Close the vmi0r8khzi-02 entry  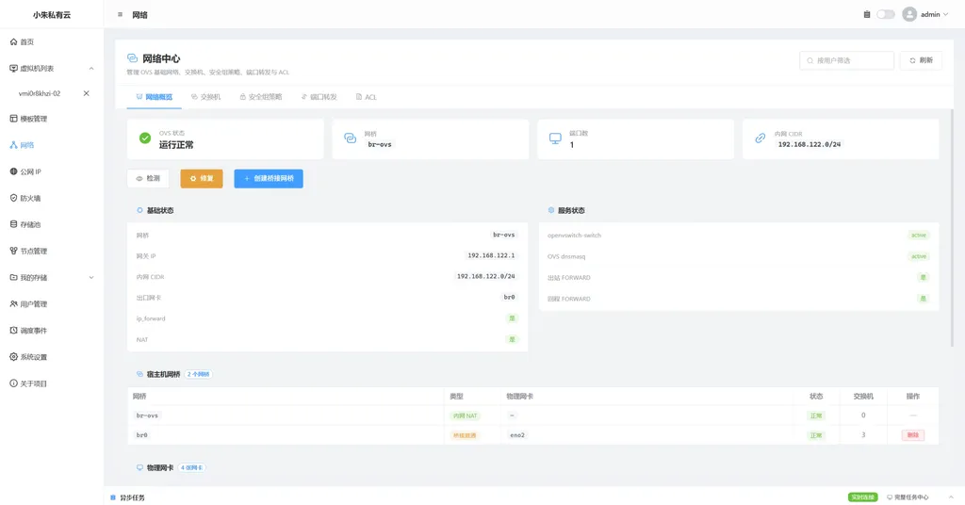(x=86, y=93)
